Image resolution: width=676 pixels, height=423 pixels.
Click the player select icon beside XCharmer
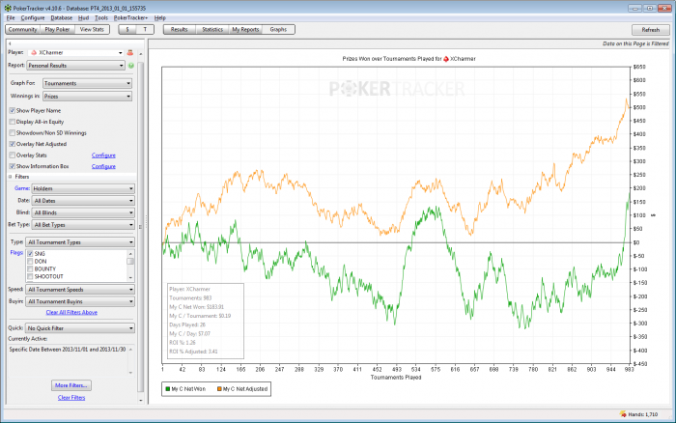(x=128, y=52)
